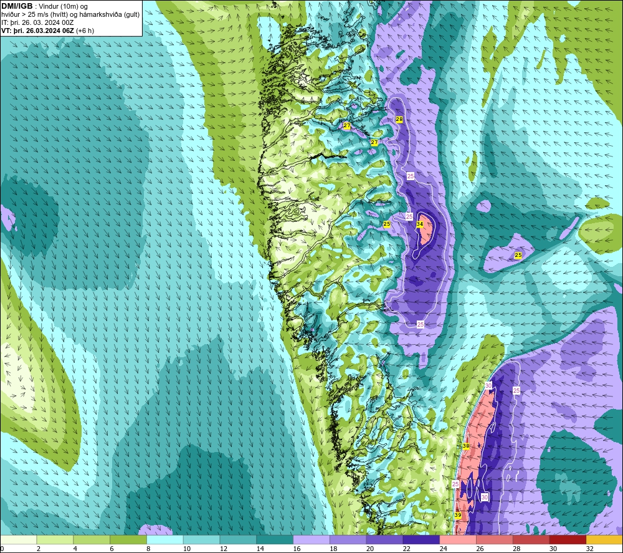The height and width of the screenshot is (553, 623).
Task: Click the "IT: þri. 26. 03. 2024 00Z" line
Action: [37, 22]
